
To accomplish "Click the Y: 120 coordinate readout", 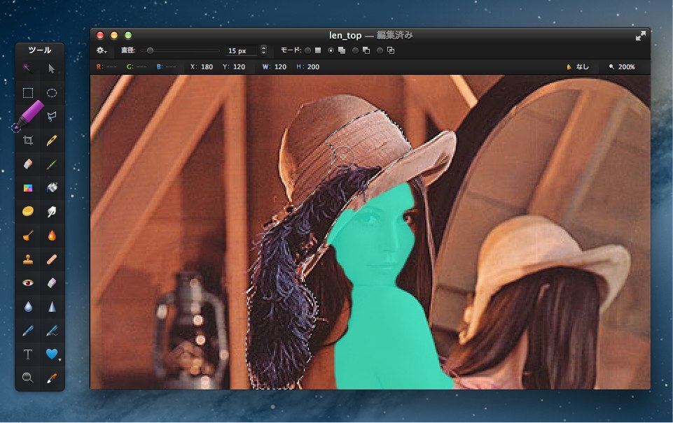I will tap(234, 67).
